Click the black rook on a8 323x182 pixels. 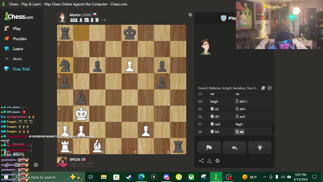tap(65, 33)
